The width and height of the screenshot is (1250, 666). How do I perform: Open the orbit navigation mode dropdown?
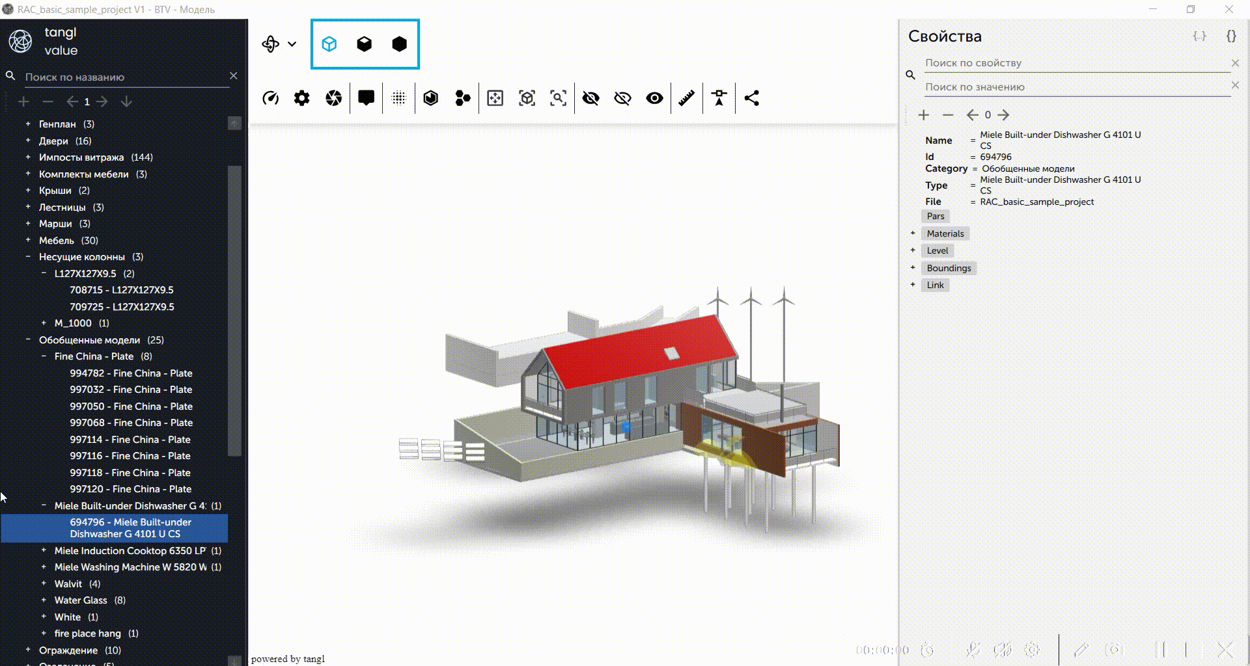(x=292, y=44)
